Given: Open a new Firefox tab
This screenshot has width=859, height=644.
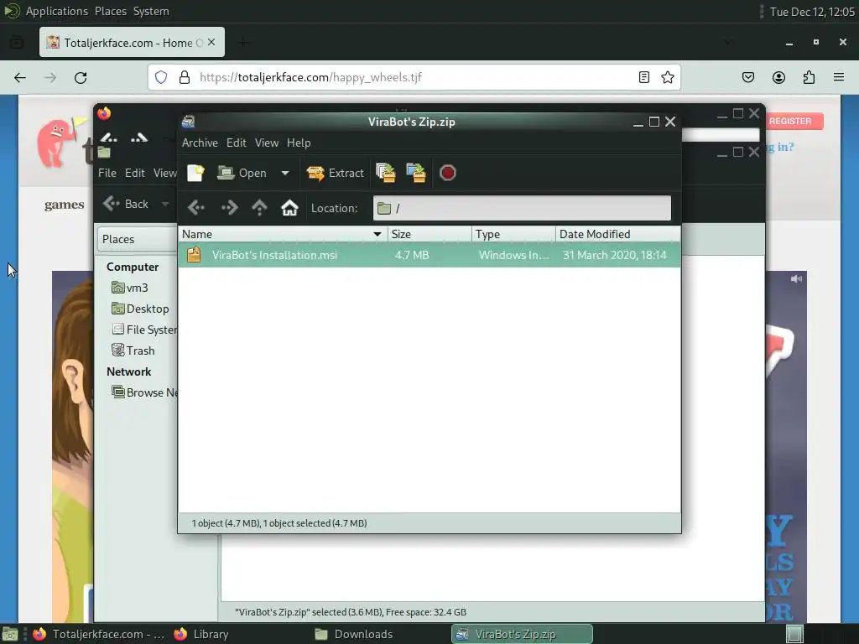Looking at the screenshot, I should [x=243, y=42].
